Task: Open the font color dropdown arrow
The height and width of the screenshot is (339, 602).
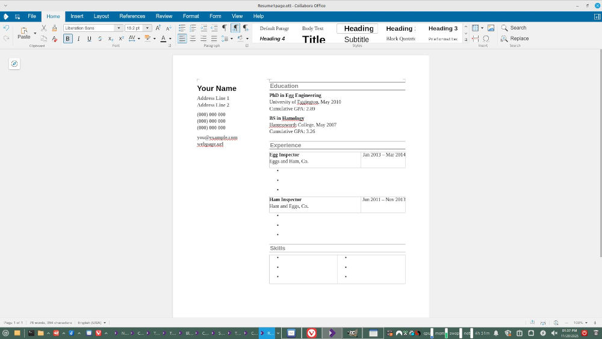Action: point(170,39)
